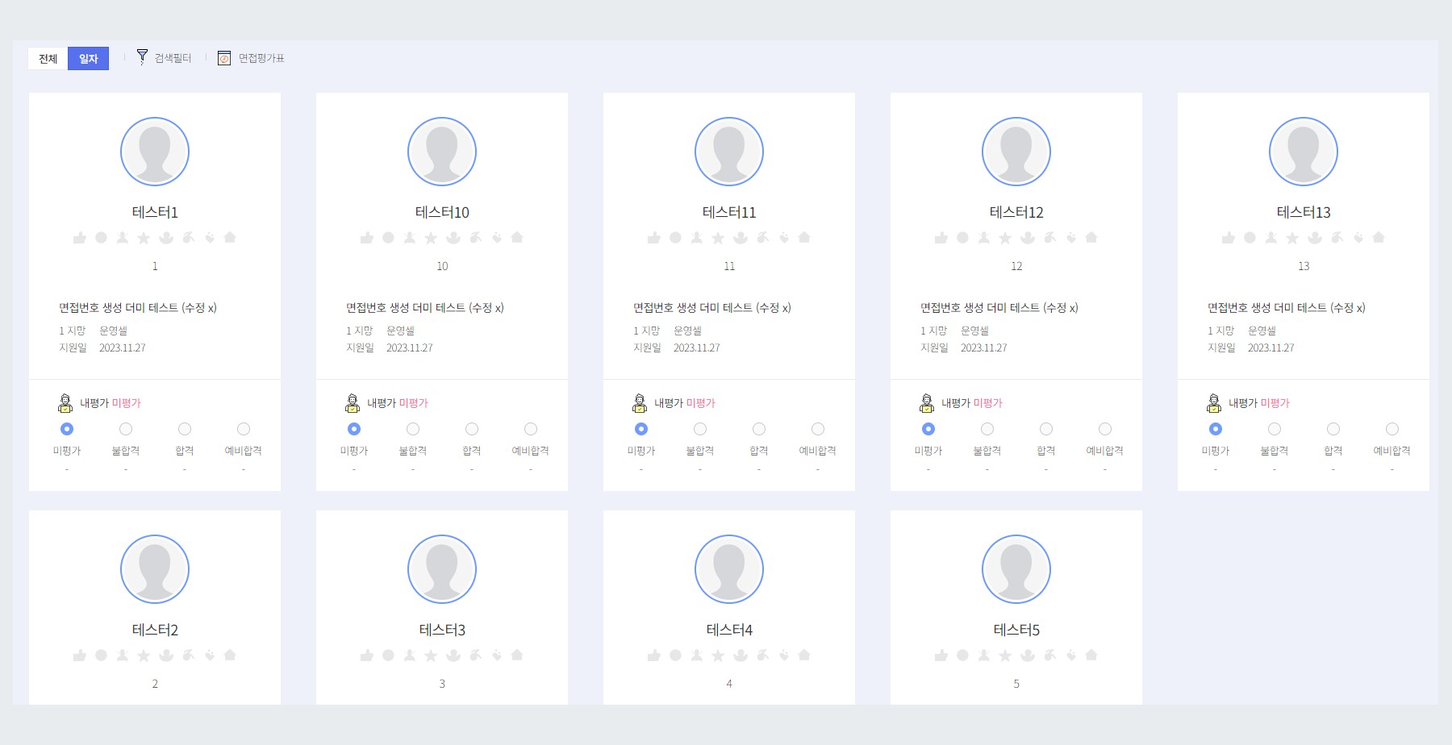Image resolution: width=1452 pixels, height=745 pixels.
Task: Click star badge icon on 테스터1 card
Action: (144, 238)
